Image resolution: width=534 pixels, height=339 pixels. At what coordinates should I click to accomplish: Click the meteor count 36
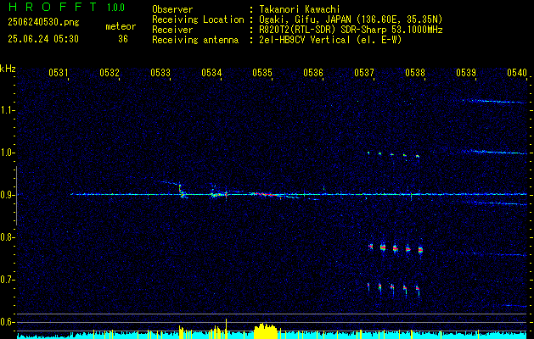point(123,39)
